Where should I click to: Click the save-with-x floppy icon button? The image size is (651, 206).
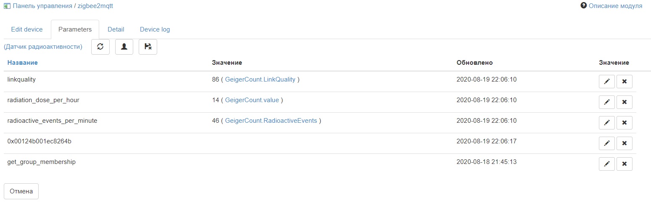click(148, 47)
